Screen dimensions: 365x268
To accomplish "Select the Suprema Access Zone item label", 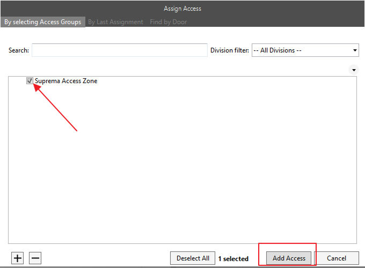I will click(66, 81).
